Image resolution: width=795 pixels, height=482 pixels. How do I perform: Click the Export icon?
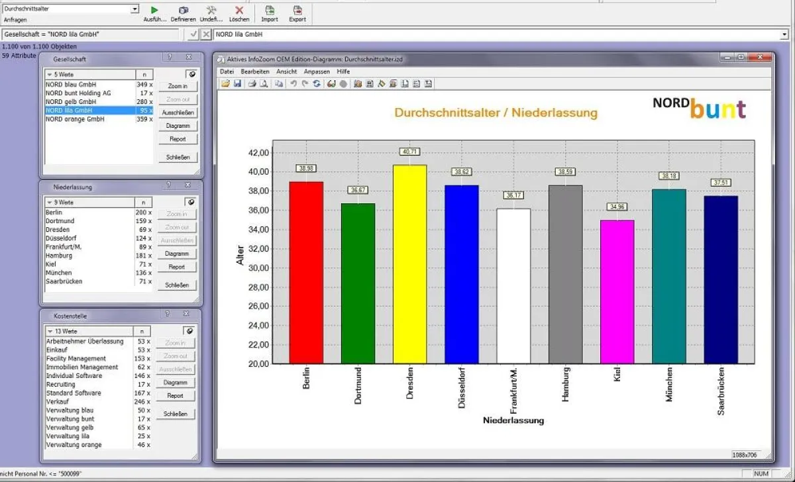tap(297, 11)
